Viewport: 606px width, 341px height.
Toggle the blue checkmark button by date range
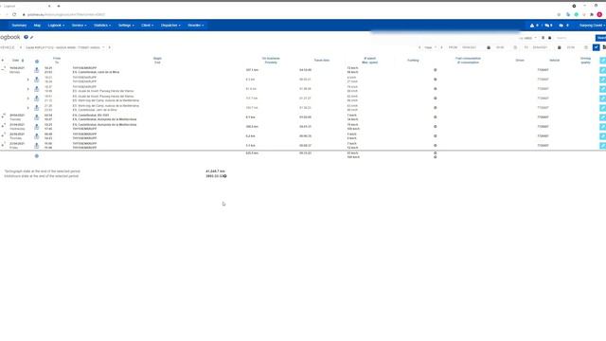pos(596,47)
